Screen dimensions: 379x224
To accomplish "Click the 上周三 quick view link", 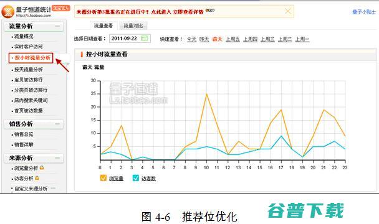I will (267, 39).
